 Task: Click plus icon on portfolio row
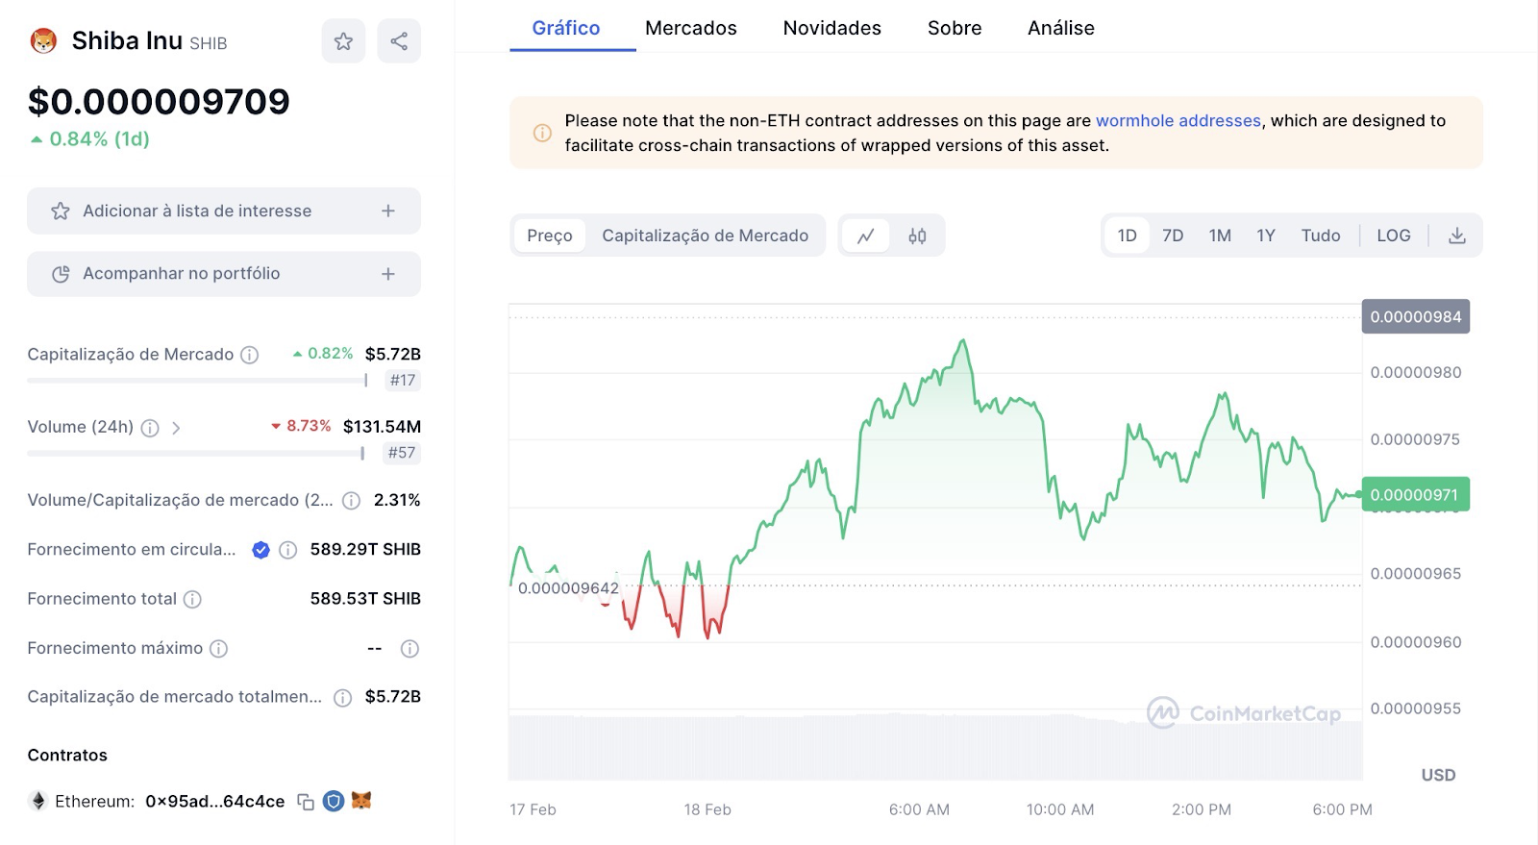(388, 274)
